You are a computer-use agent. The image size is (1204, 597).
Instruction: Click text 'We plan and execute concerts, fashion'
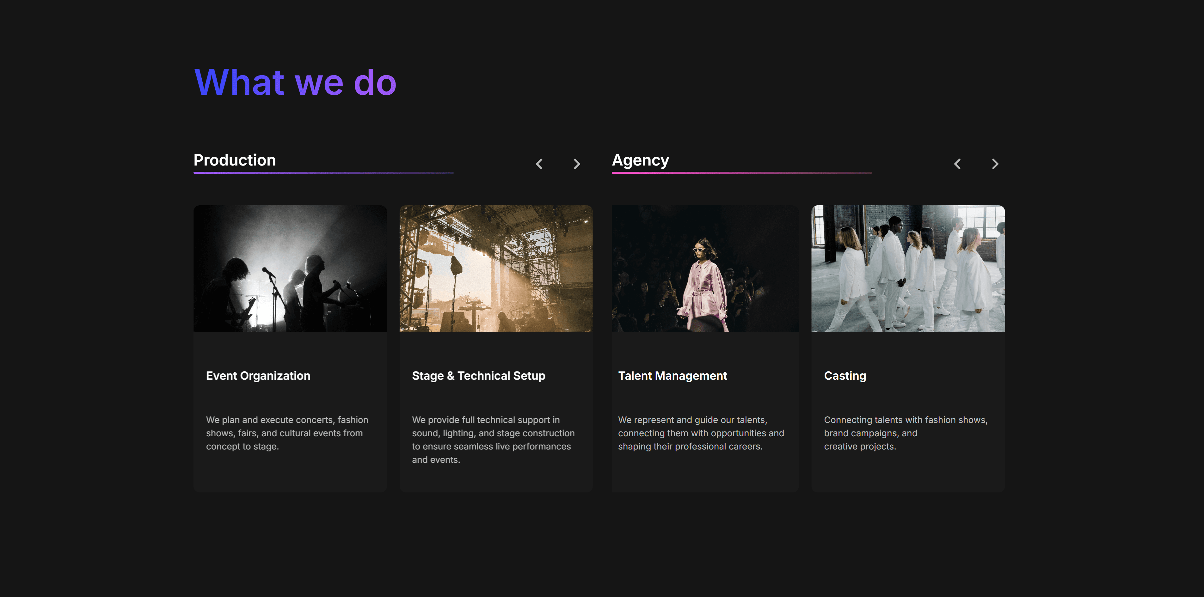[x=287, y=419]
